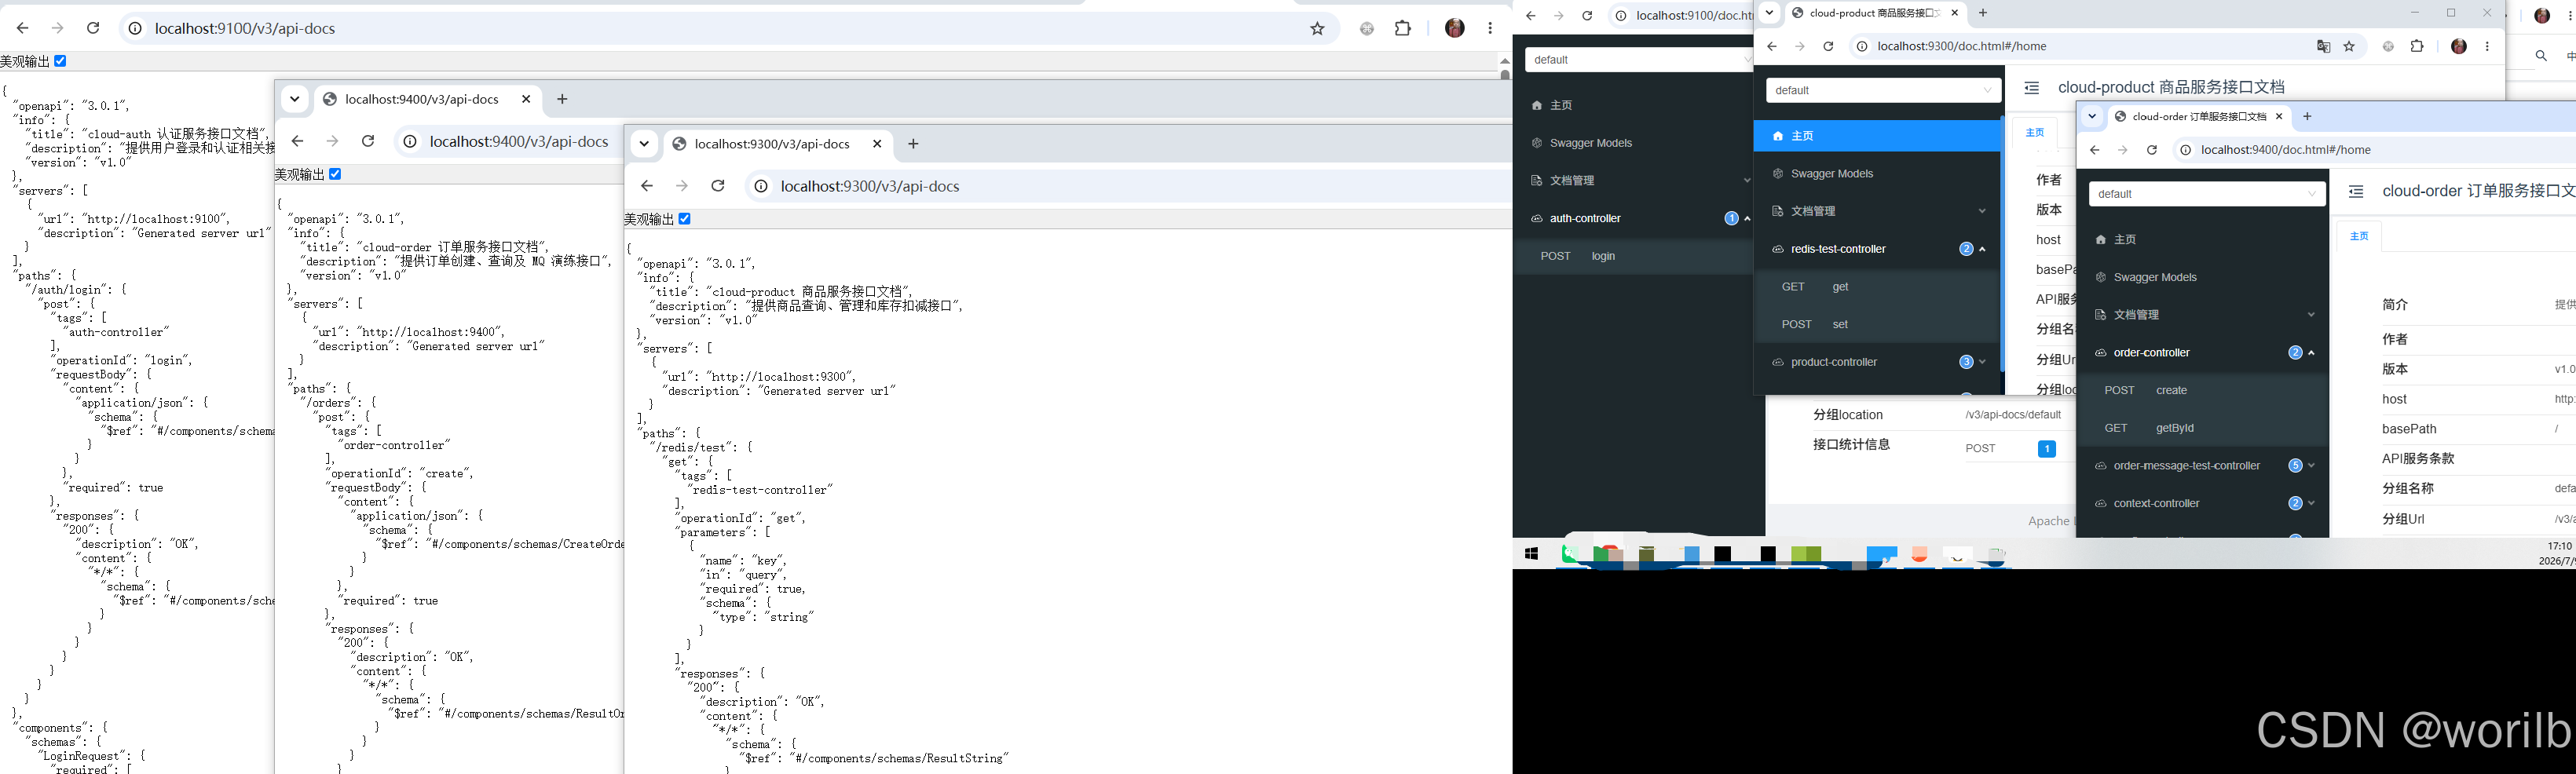The height and width of the screenshot is (774, 2576).
Task: Open profile avatar in the localhost:9100/v3/api-docs window
Action: pyautogui.click(x=1455, y=28)
